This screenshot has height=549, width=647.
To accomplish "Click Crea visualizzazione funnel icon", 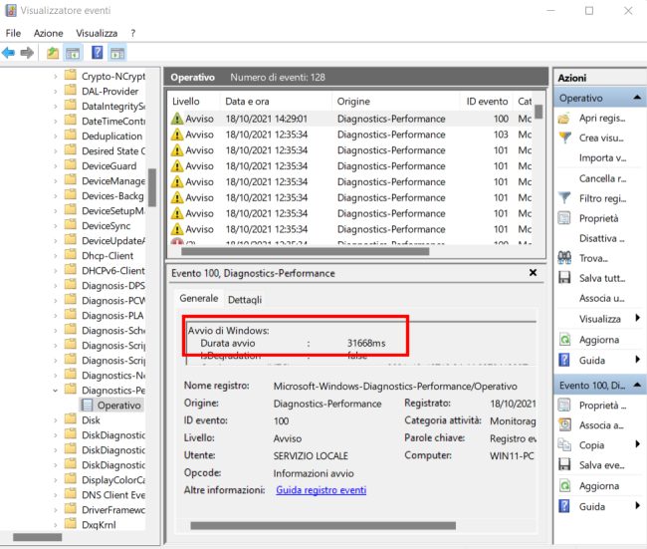I will (564, 137).
